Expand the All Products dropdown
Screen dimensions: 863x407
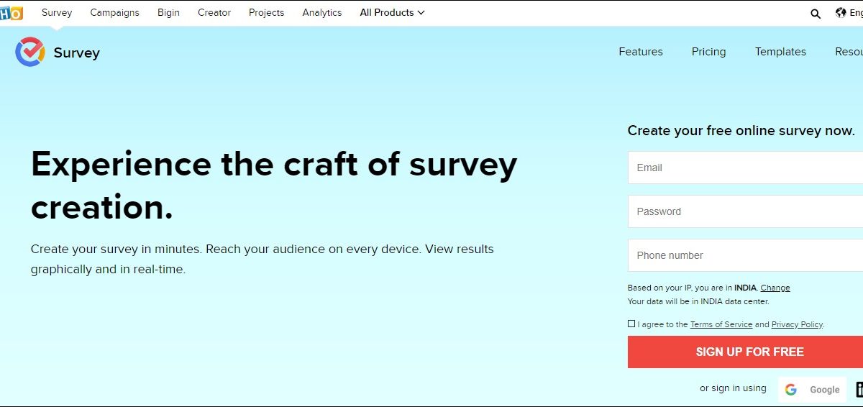pyautogui.click(x=392, y=13)
